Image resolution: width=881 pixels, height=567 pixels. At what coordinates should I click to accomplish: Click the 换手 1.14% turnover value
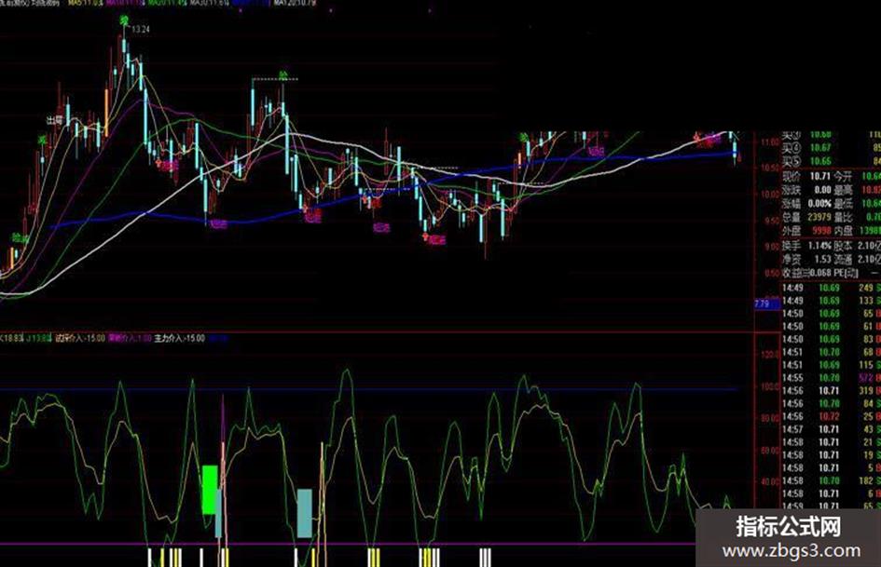tap(819, 246)
